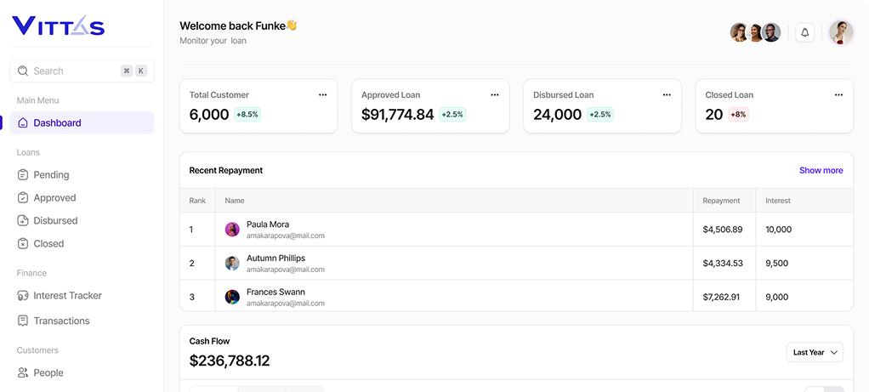869x392 pixels.
Task: Open the user profile avatar
Action: 840,32
